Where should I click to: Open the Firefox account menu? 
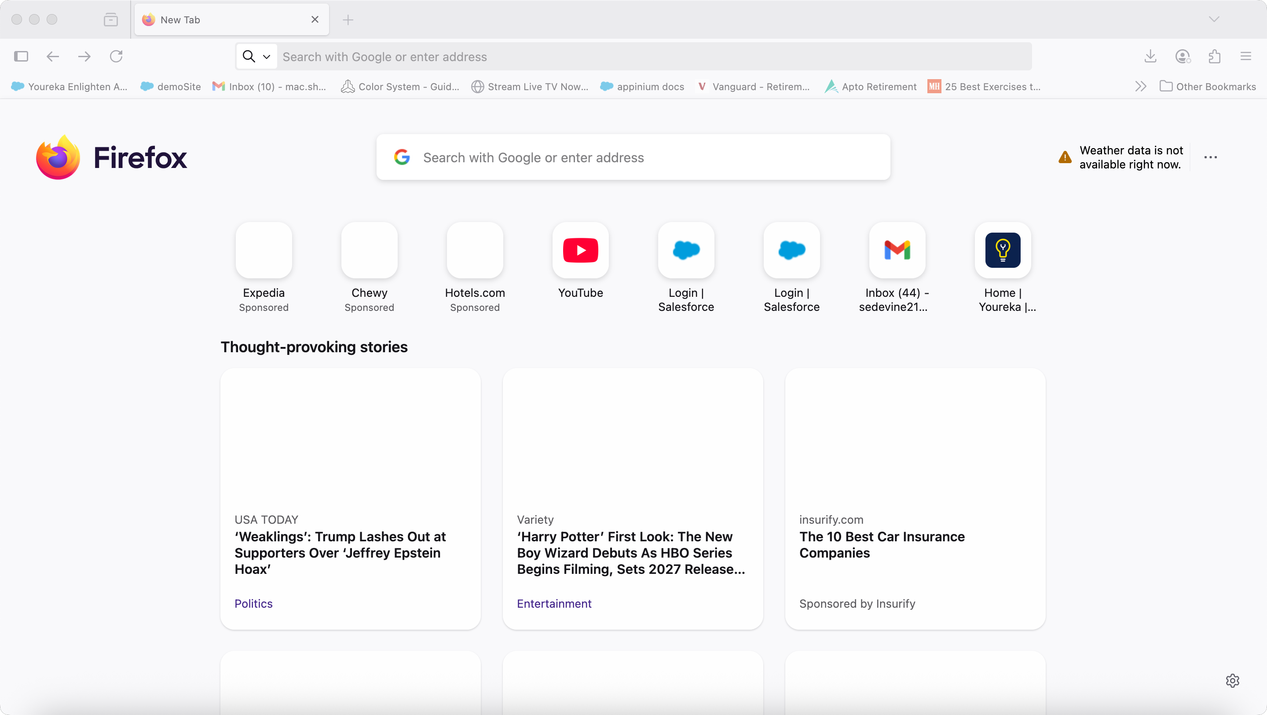click(1183, 57)
